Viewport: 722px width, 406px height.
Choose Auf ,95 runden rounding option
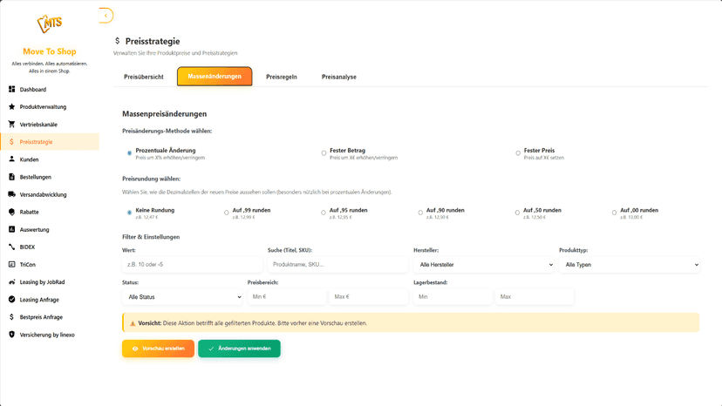pos(324,213)
